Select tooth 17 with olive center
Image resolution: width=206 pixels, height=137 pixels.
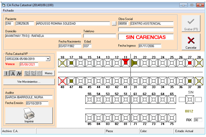click(71, 63)
